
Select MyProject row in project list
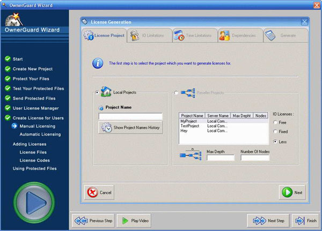click(192, 122)
